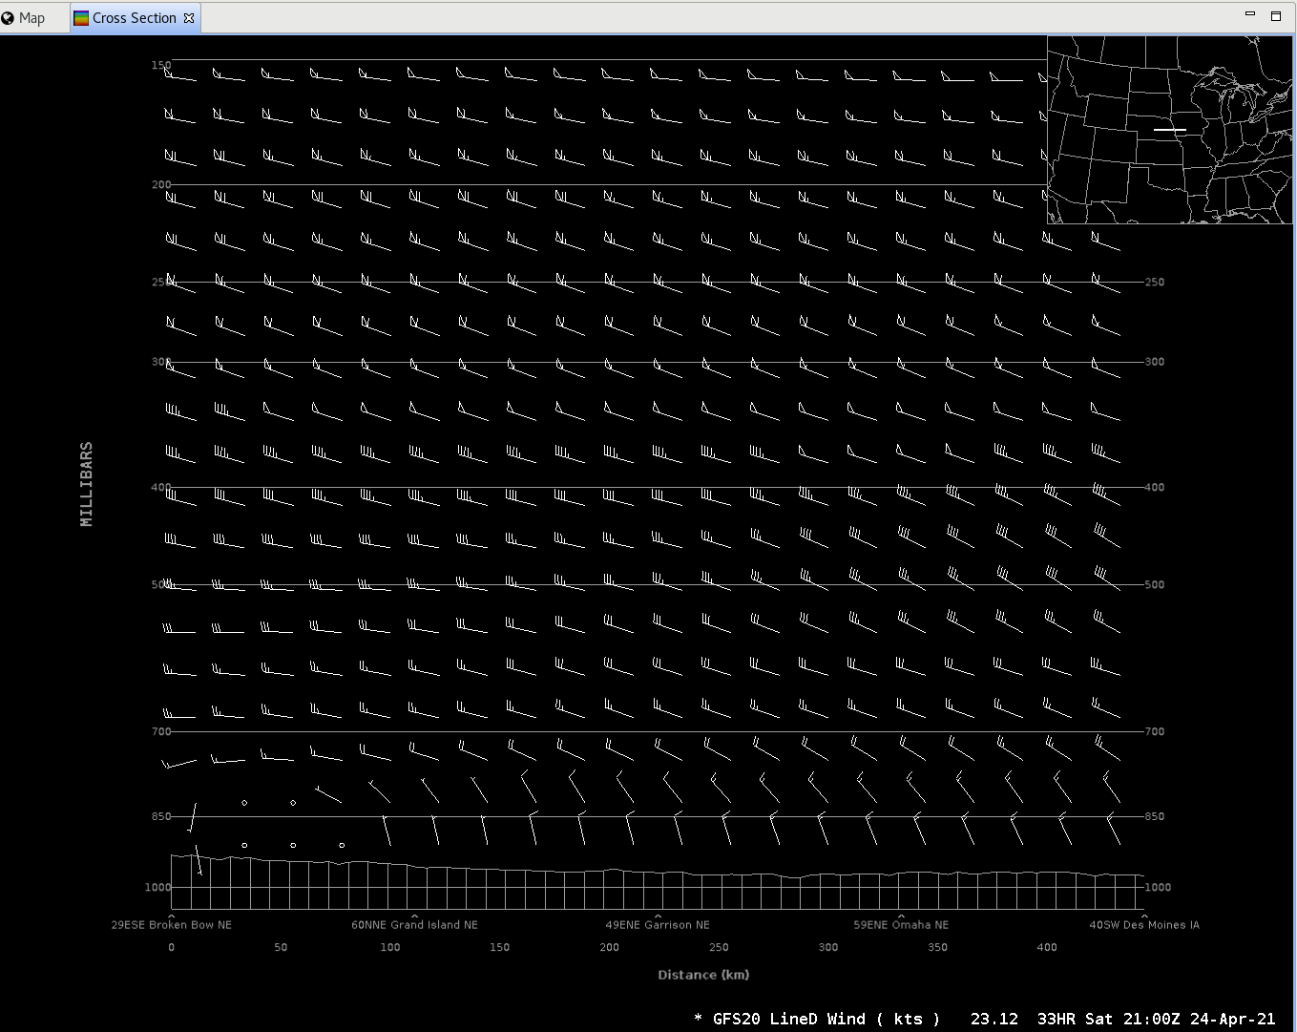Image resolution: width=1297 pixels, height=1032 pixels.
Task: Click the Grand Island NE station label
Action: tap(414, 924)
